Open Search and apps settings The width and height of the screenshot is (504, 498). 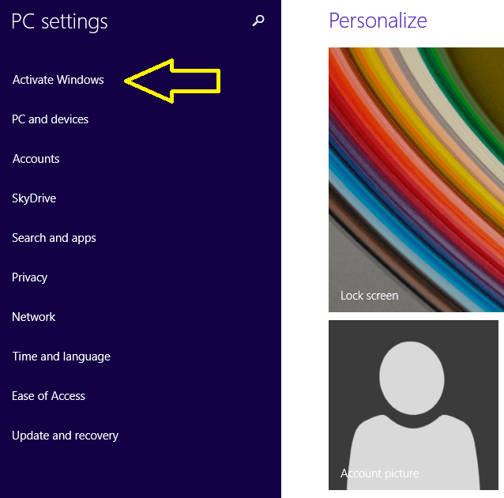(x=54, y=238)
